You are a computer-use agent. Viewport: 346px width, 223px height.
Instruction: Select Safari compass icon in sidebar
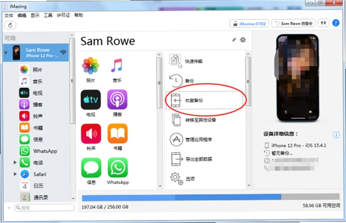coord(25,174)
